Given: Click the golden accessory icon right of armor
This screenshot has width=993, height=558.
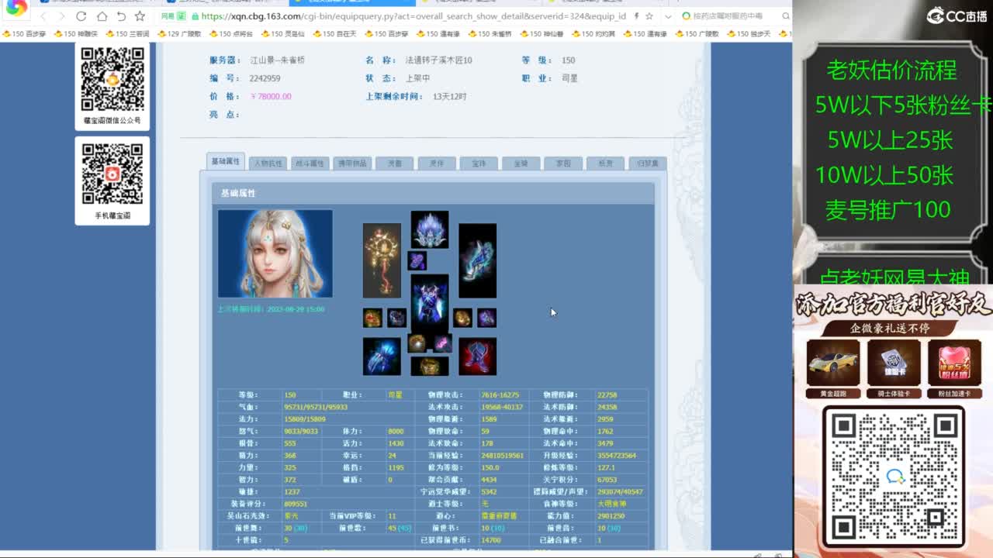Looking at the screenshot, I should 462,318.
